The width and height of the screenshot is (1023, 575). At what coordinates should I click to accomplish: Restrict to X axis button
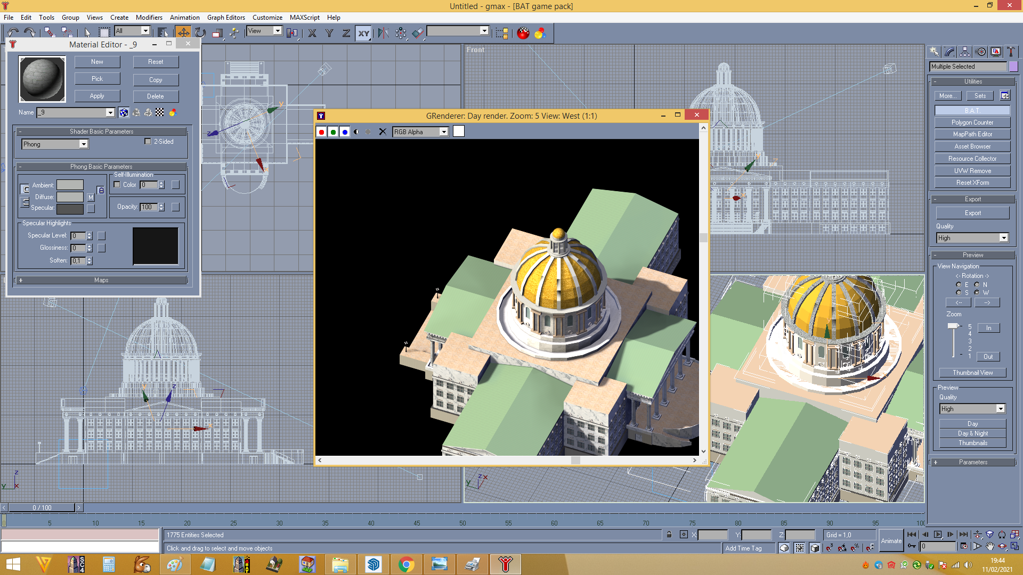coord(312,33)
